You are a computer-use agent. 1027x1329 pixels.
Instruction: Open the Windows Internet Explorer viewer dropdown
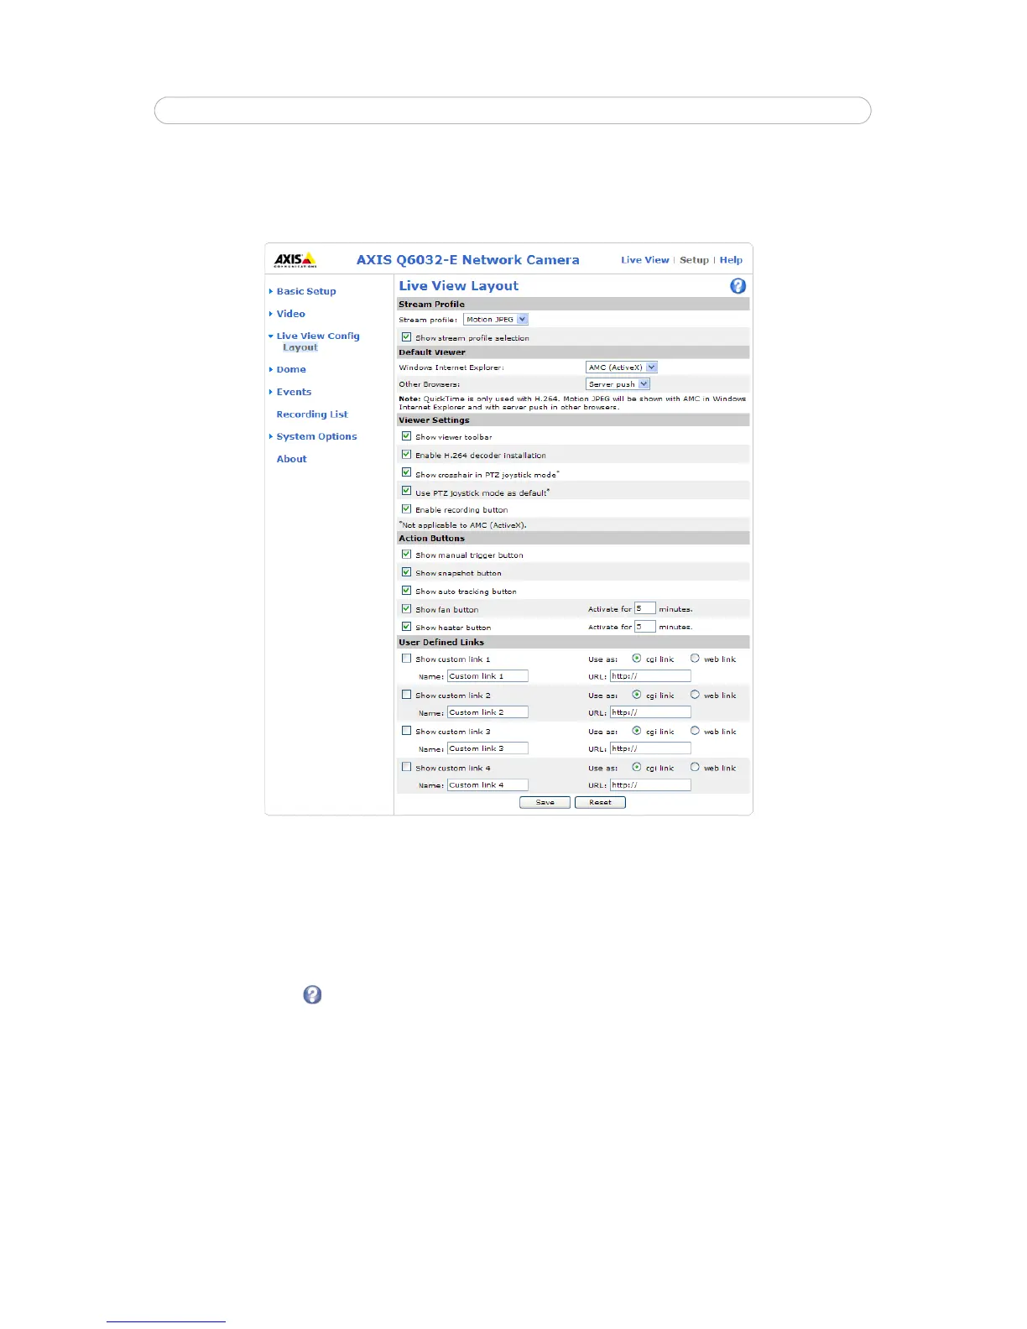click(622, 367)
